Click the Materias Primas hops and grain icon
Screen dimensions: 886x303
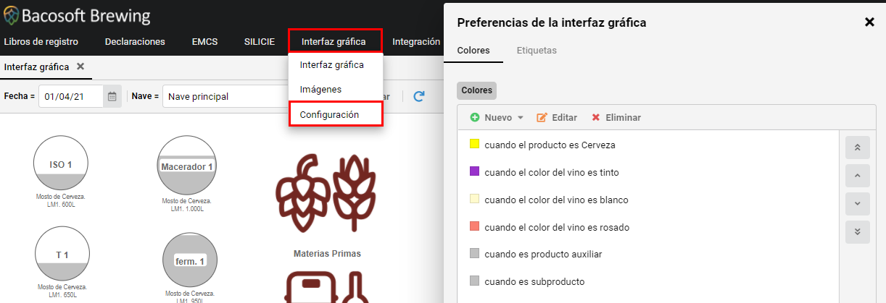tap(326, 194)
